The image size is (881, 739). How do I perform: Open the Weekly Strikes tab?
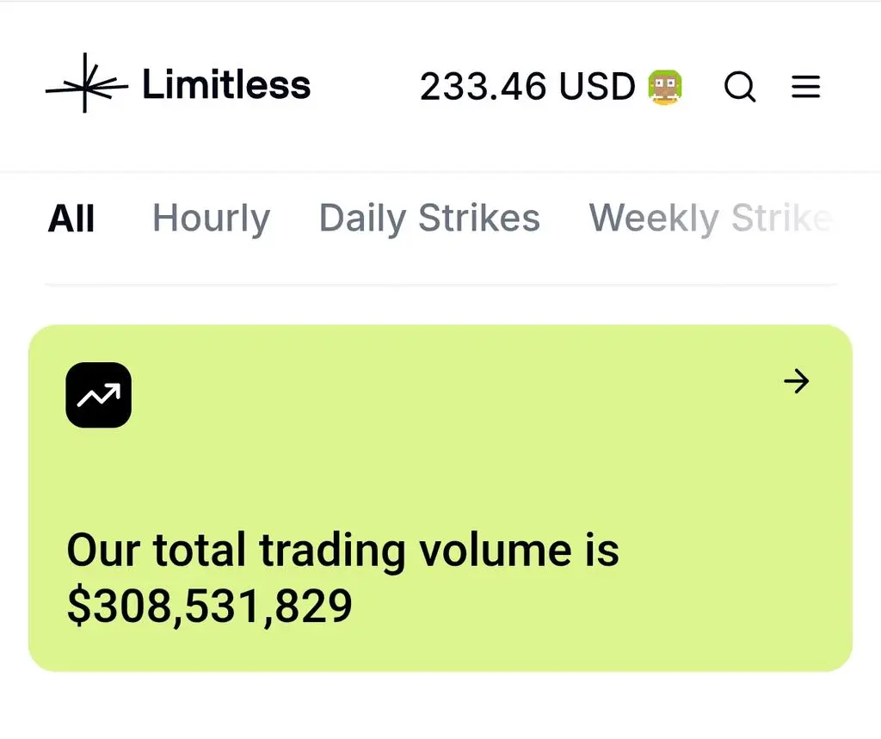pyautogui.click(x=712, y=219)
